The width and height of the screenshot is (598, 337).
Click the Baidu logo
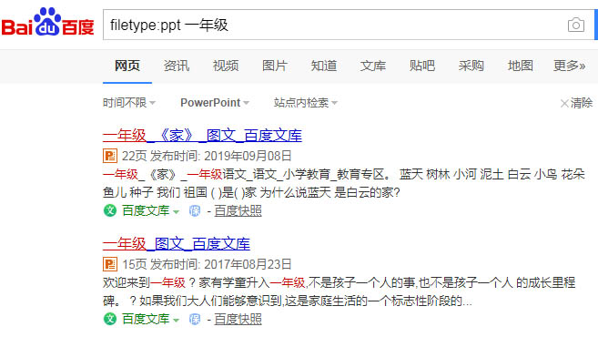pos(47,22)
